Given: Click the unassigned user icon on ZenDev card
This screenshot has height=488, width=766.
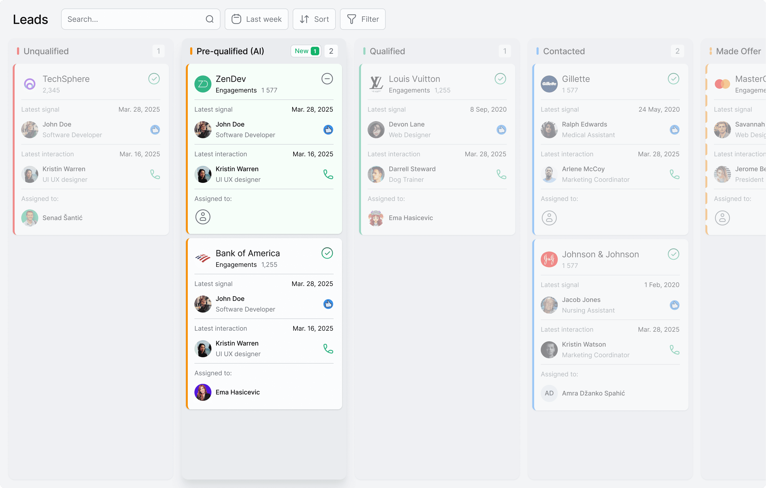Looking at the screenshot, I should (203, 217).
